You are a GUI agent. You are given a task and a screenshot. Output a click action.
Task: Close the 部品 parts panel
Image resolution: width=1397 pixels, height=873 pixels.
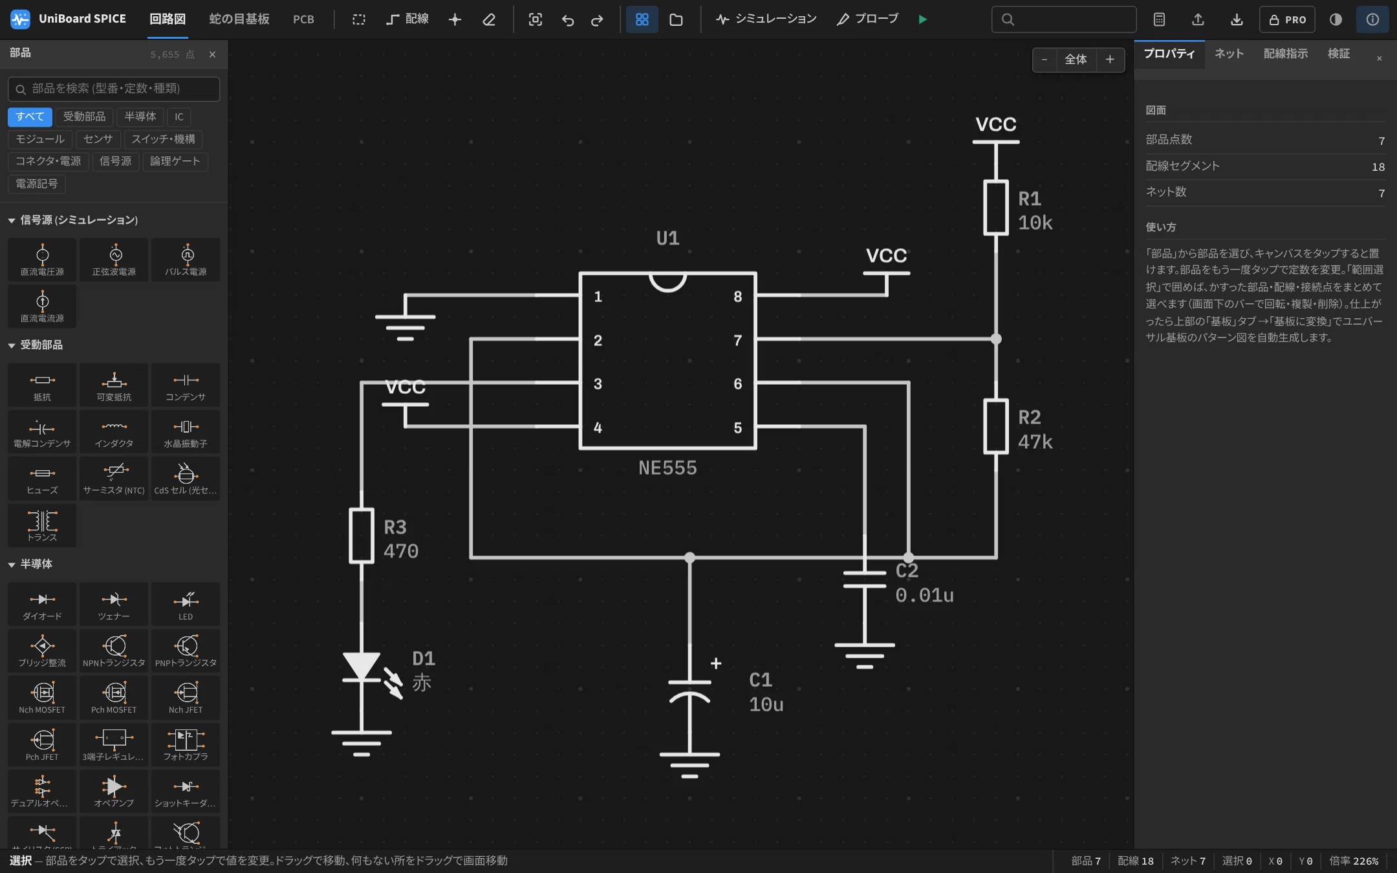pyautogui.click(x=212, y=54)
